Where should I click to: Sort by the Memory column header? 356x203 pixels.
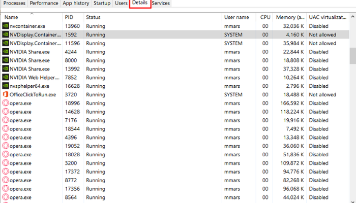coord(289,17)
